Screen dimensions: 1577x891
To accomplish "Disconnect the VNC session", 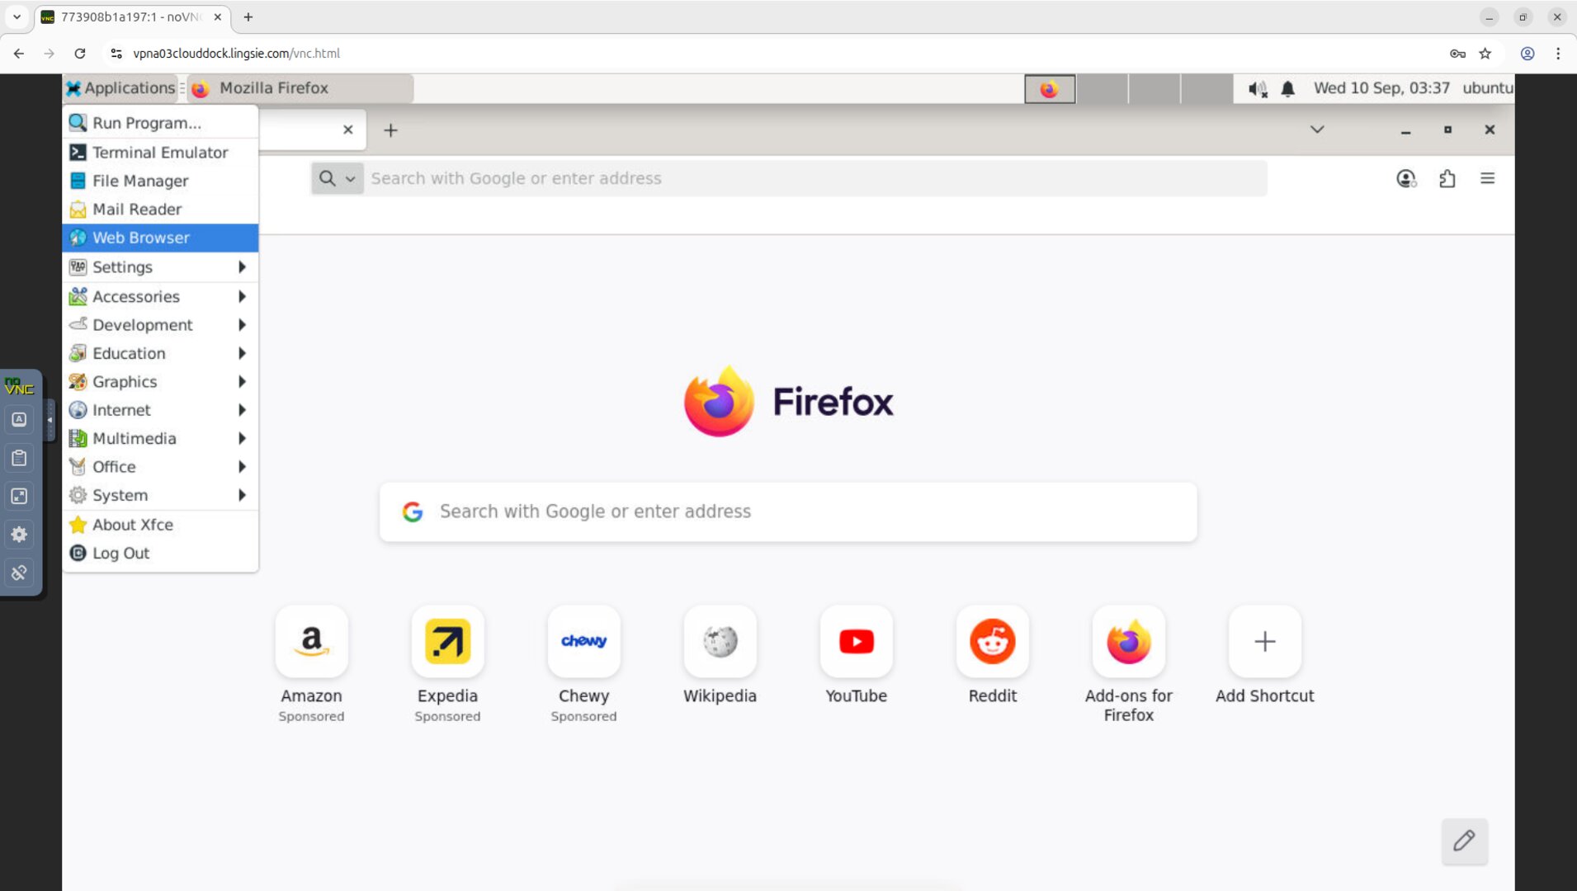I will pos(18,572).
